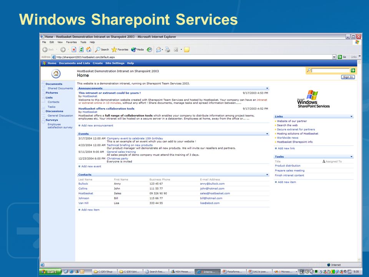Click the Forward arrow button
The height and width of the screenshot is (277, 369).
(63, 50)
